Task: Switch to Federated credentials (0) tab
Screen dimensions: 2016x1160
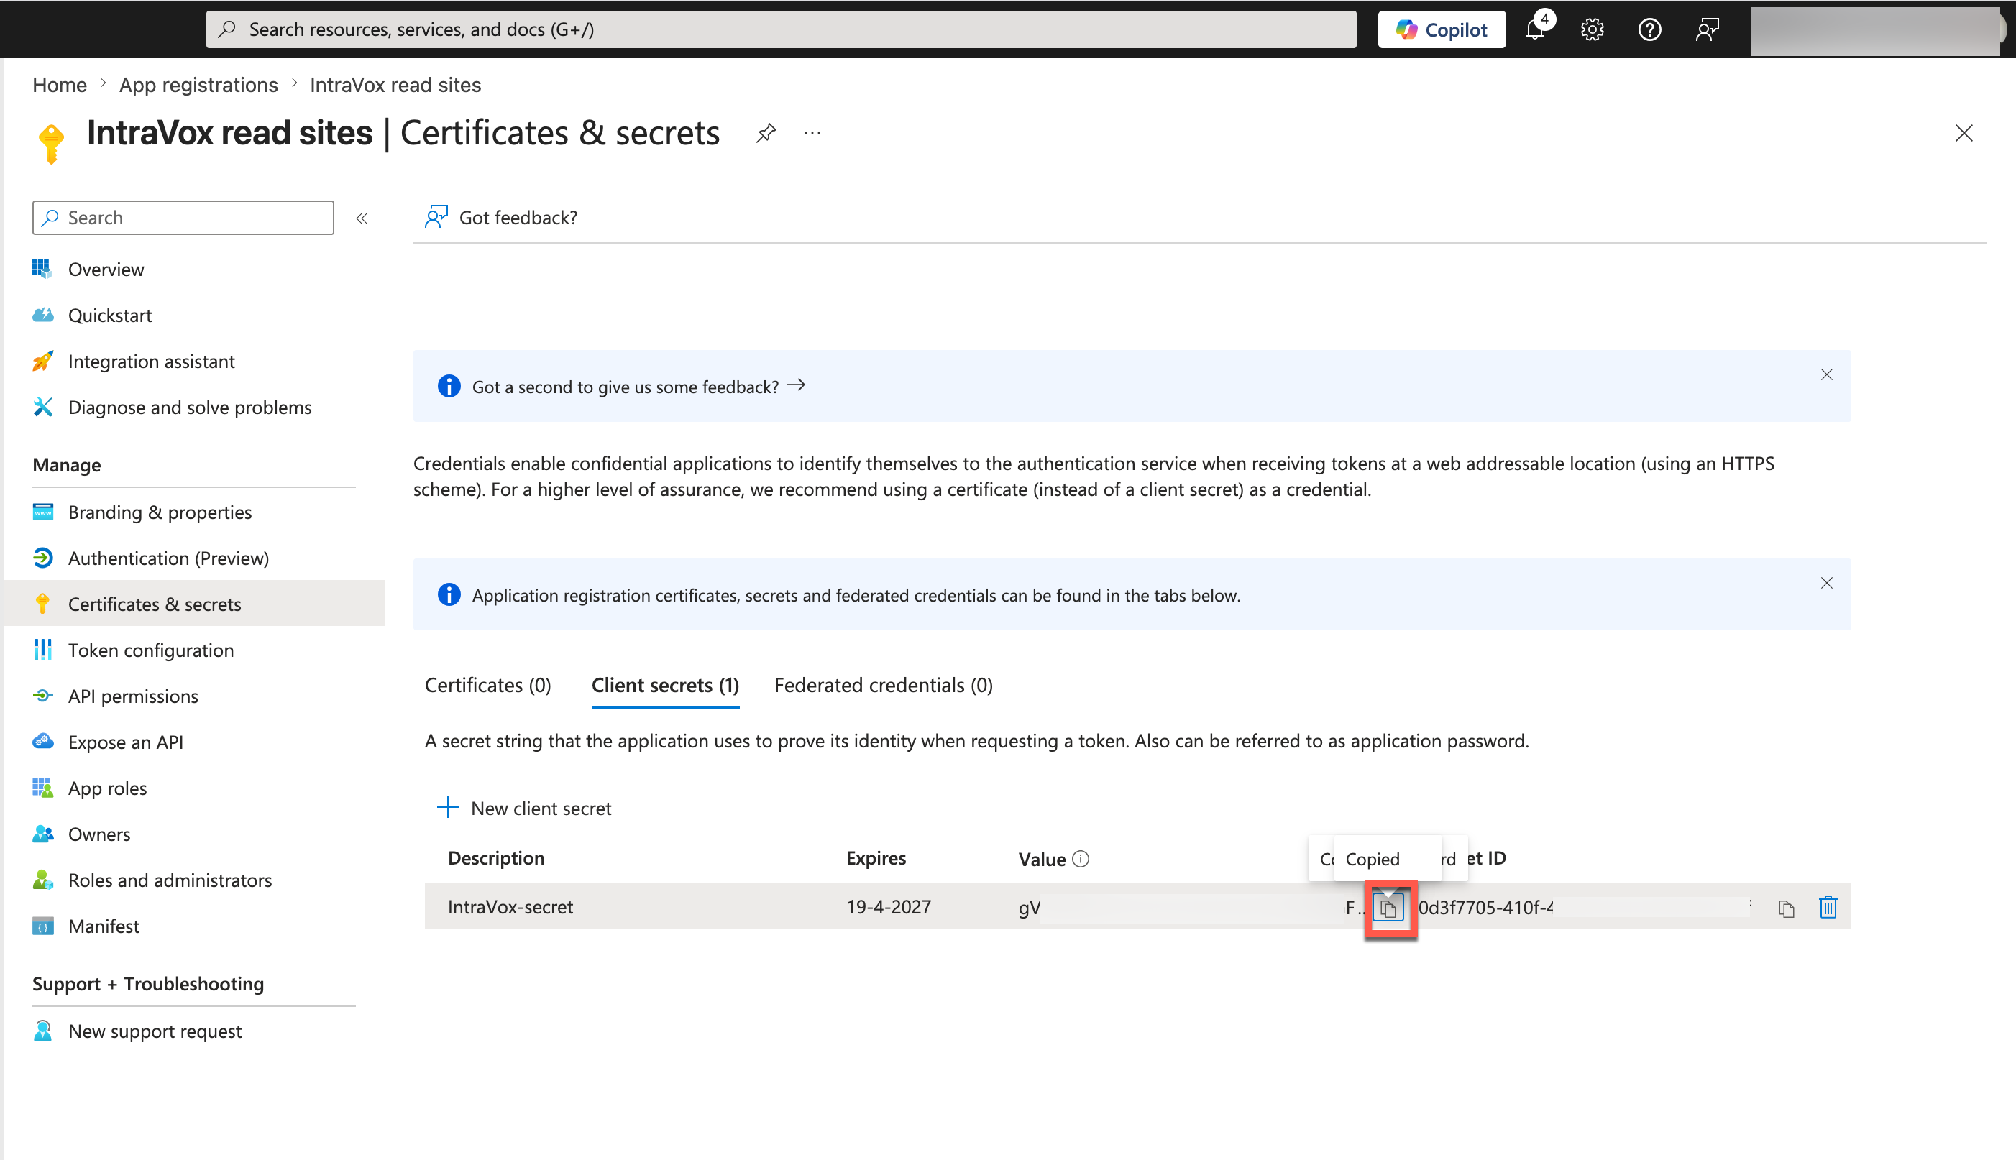Action: coord(883,686)
